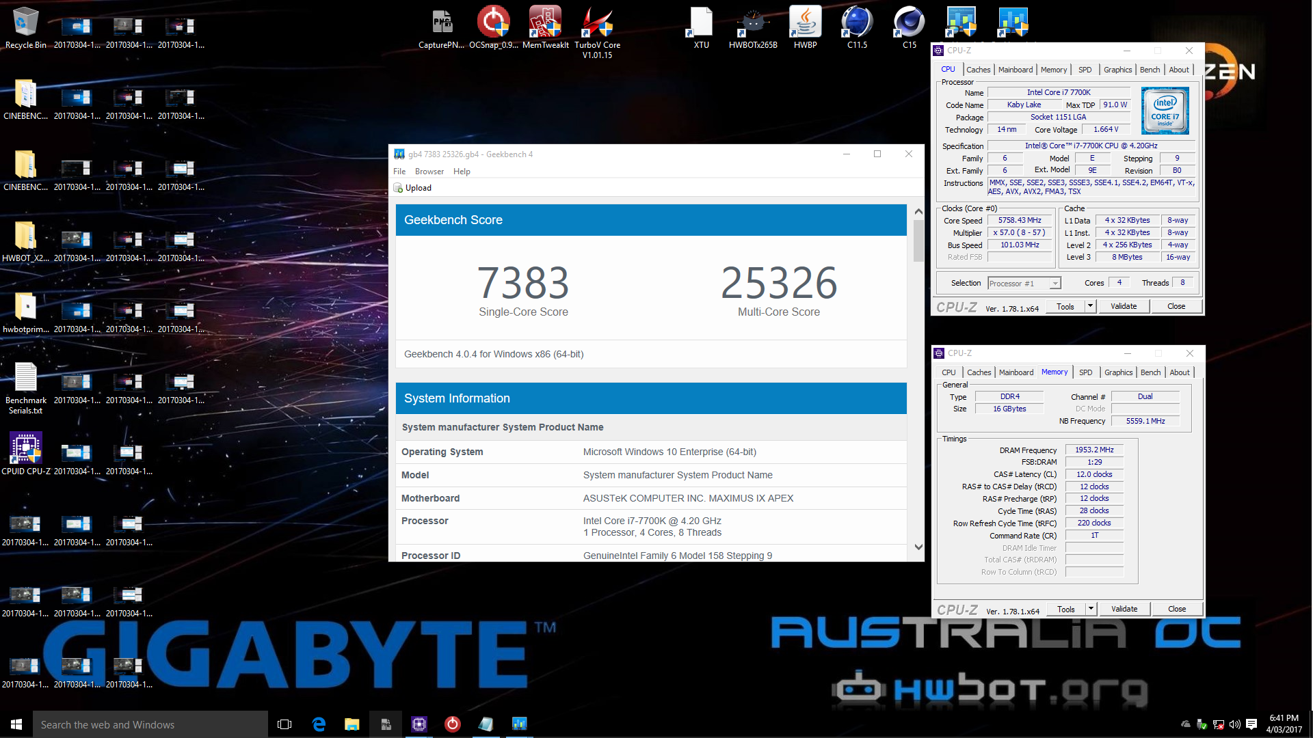Click Tools button in lower CPU-Z

point(1065,609)
